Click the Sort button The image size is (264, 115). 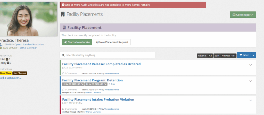point(217,55)
